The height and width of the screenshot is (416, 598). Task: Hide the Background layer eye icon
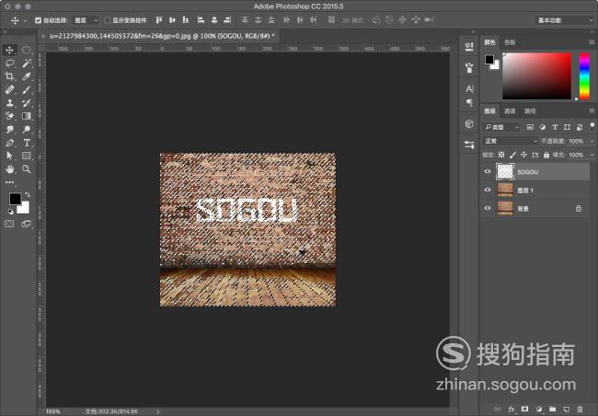488,208
